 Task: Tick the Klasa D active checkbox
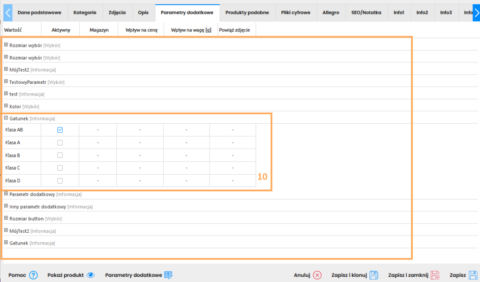pos(60,180)
